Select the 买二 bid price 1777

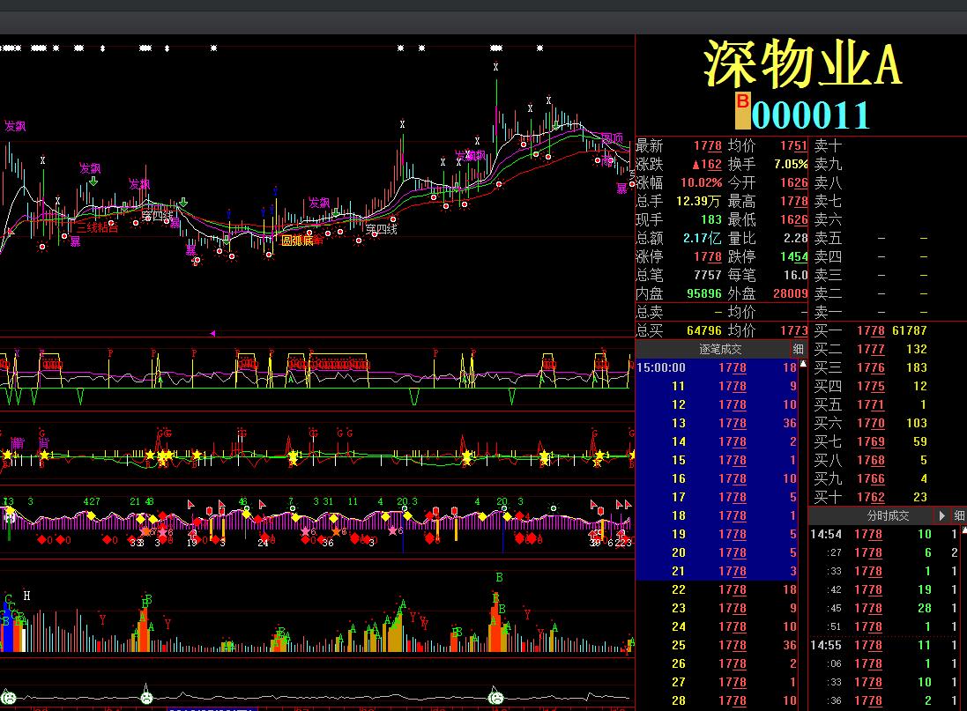coord(871,350)
